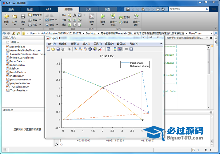Switch to the View (视图) tab

pos(107,10)
